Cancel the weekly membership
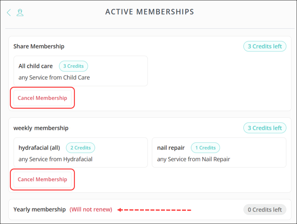 click(x=42, y=179)
